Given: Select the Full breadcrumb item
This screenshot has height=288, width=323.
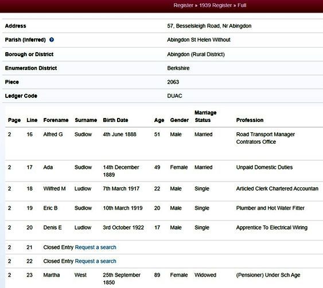Looking at the screenshot, I should (x=242, y=5).
